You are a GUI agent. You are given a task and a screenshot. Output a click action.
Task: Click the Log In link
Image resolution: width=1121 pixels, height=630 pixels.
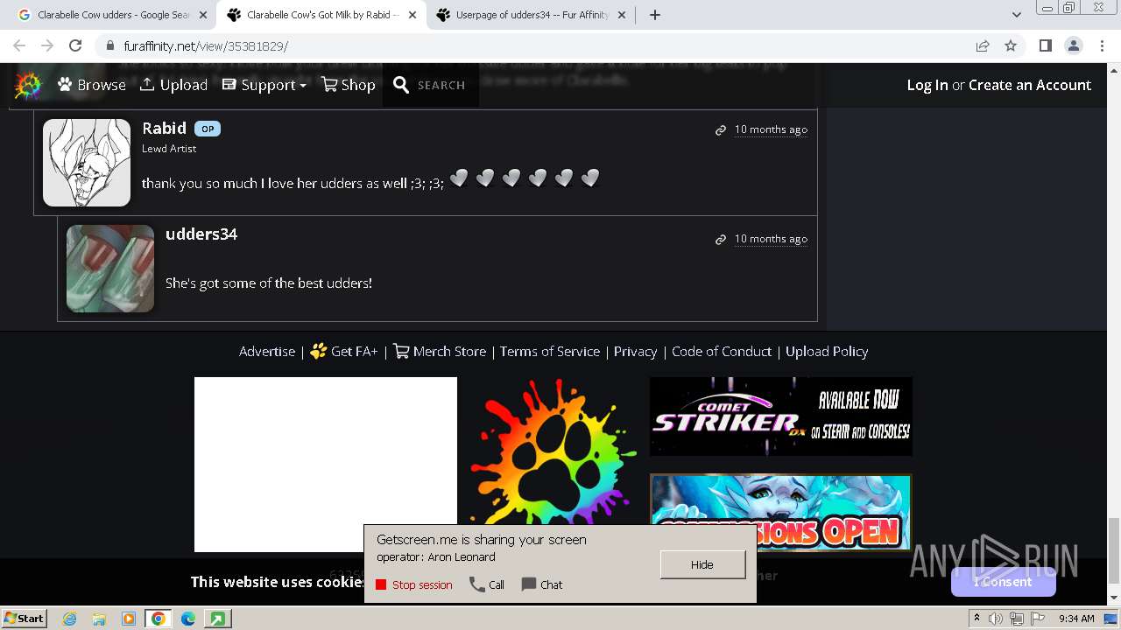pyautogui.click(x=927, y=85)
